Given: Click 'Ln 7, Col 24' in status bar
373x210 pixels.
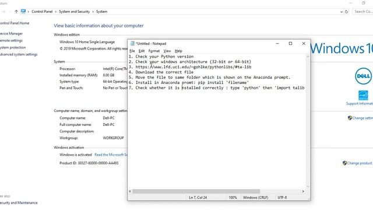Looking at the screenshot, I should point(198,198).
